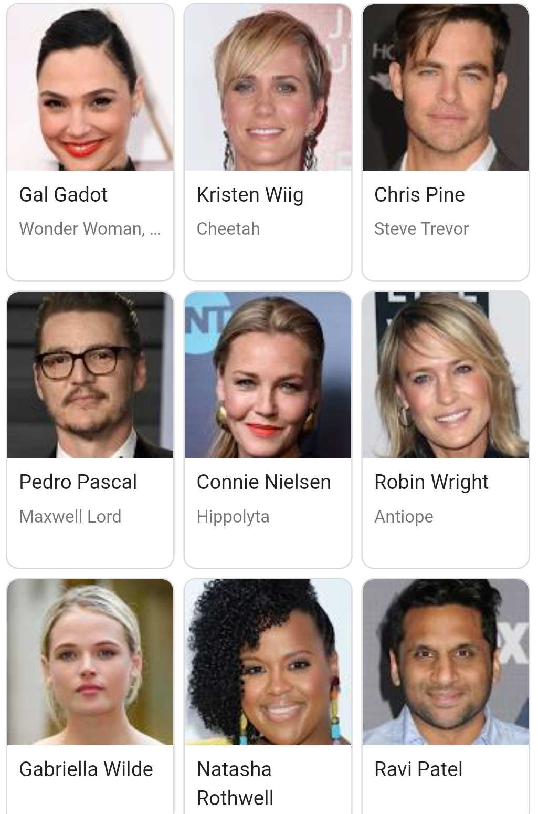This screenshot has height=814, width=538.
Task: Open the Kristen Wiig name link
Action: pos(250,195)
